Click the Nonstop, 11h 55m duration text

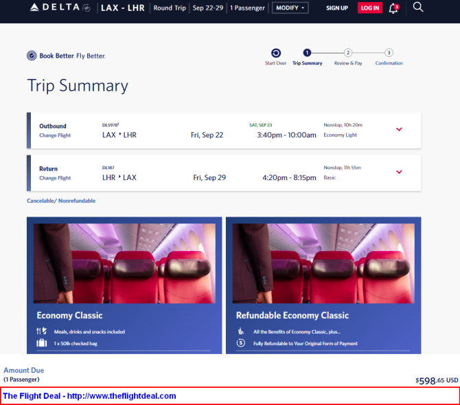click(x=342, y=168)
